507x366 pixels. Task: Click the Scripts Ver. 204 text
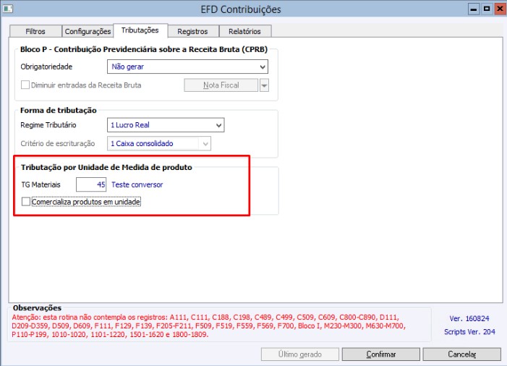pyautogui.click(x=469, y=332)
